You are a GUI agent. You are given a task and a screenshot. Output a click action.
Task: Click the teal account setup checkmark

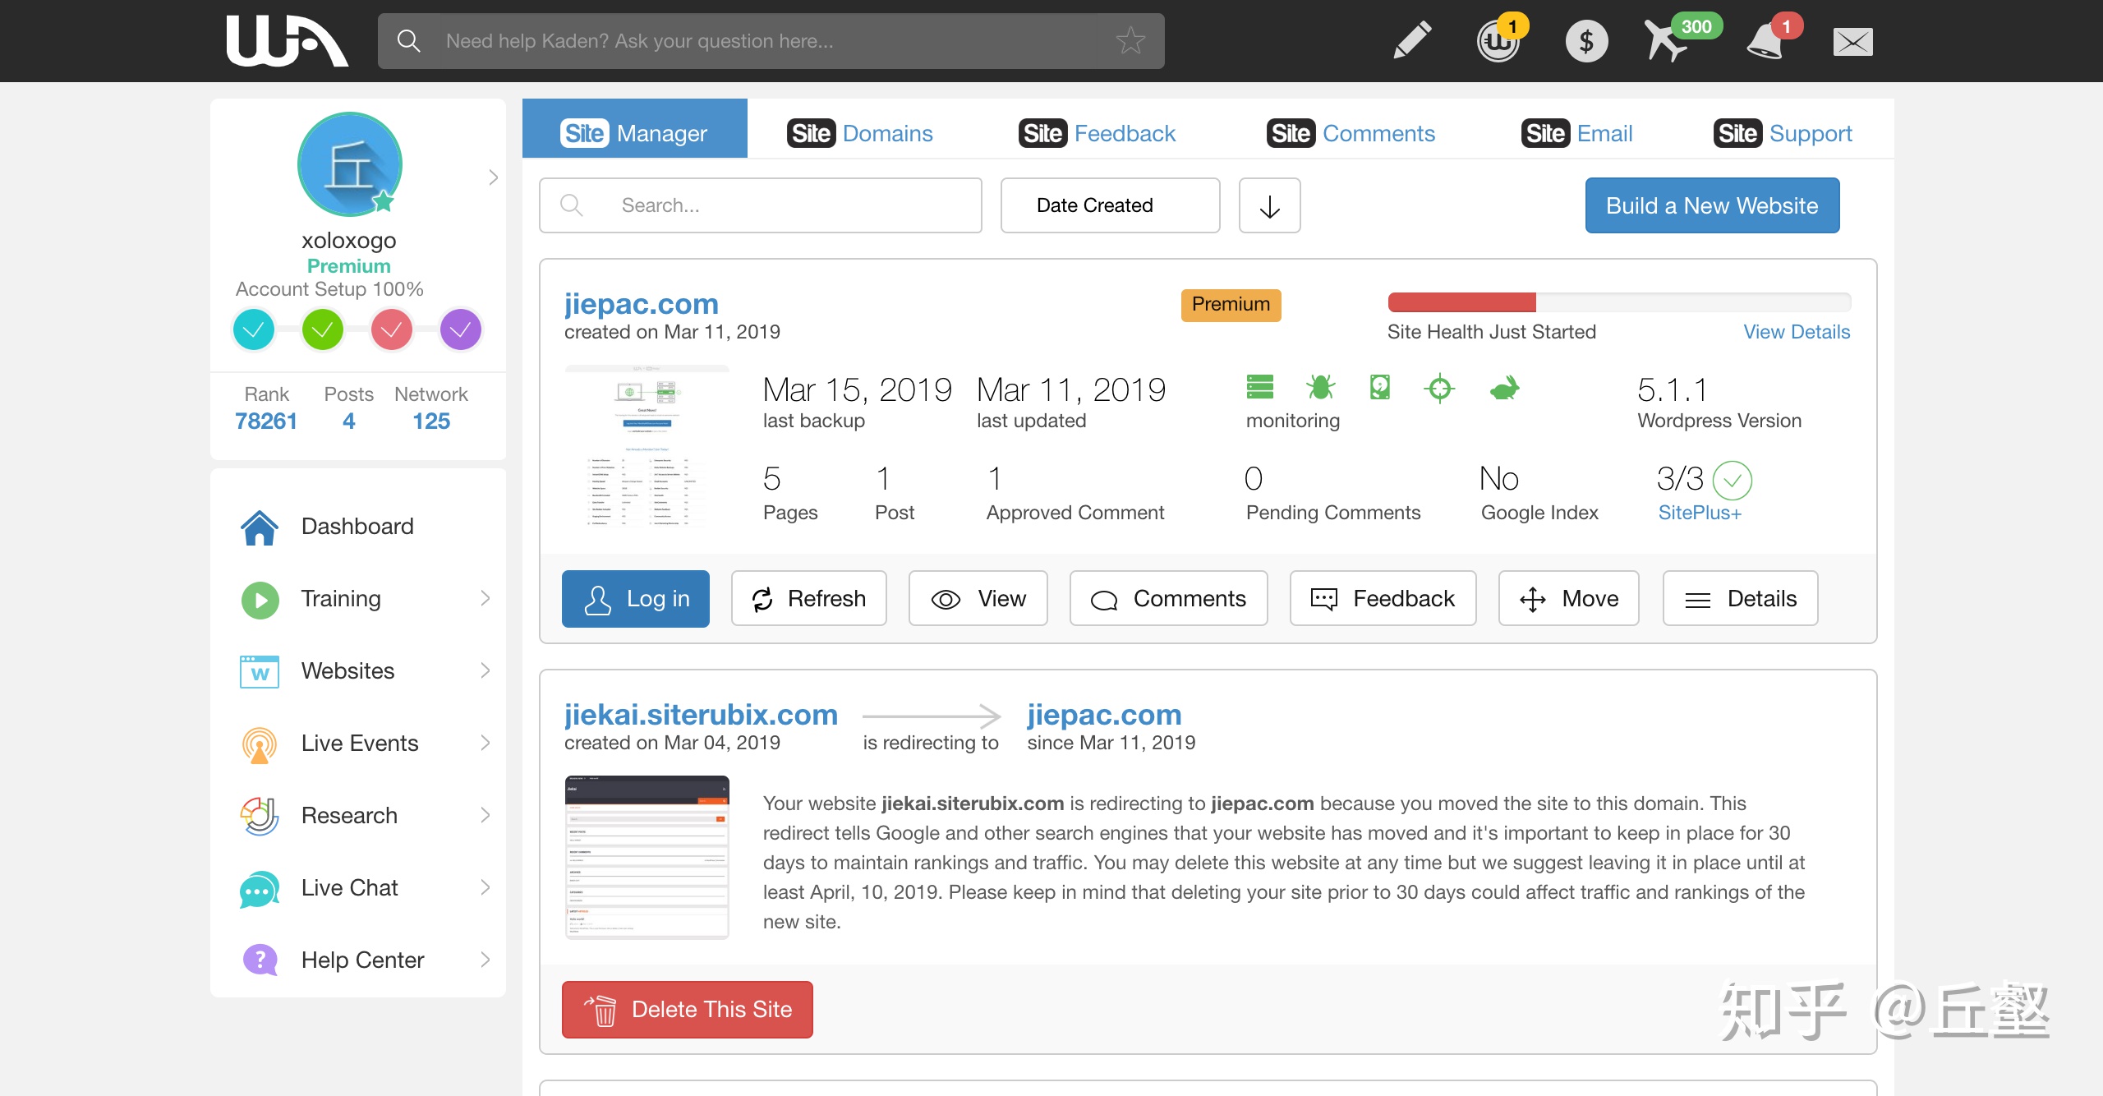[254, 329]
